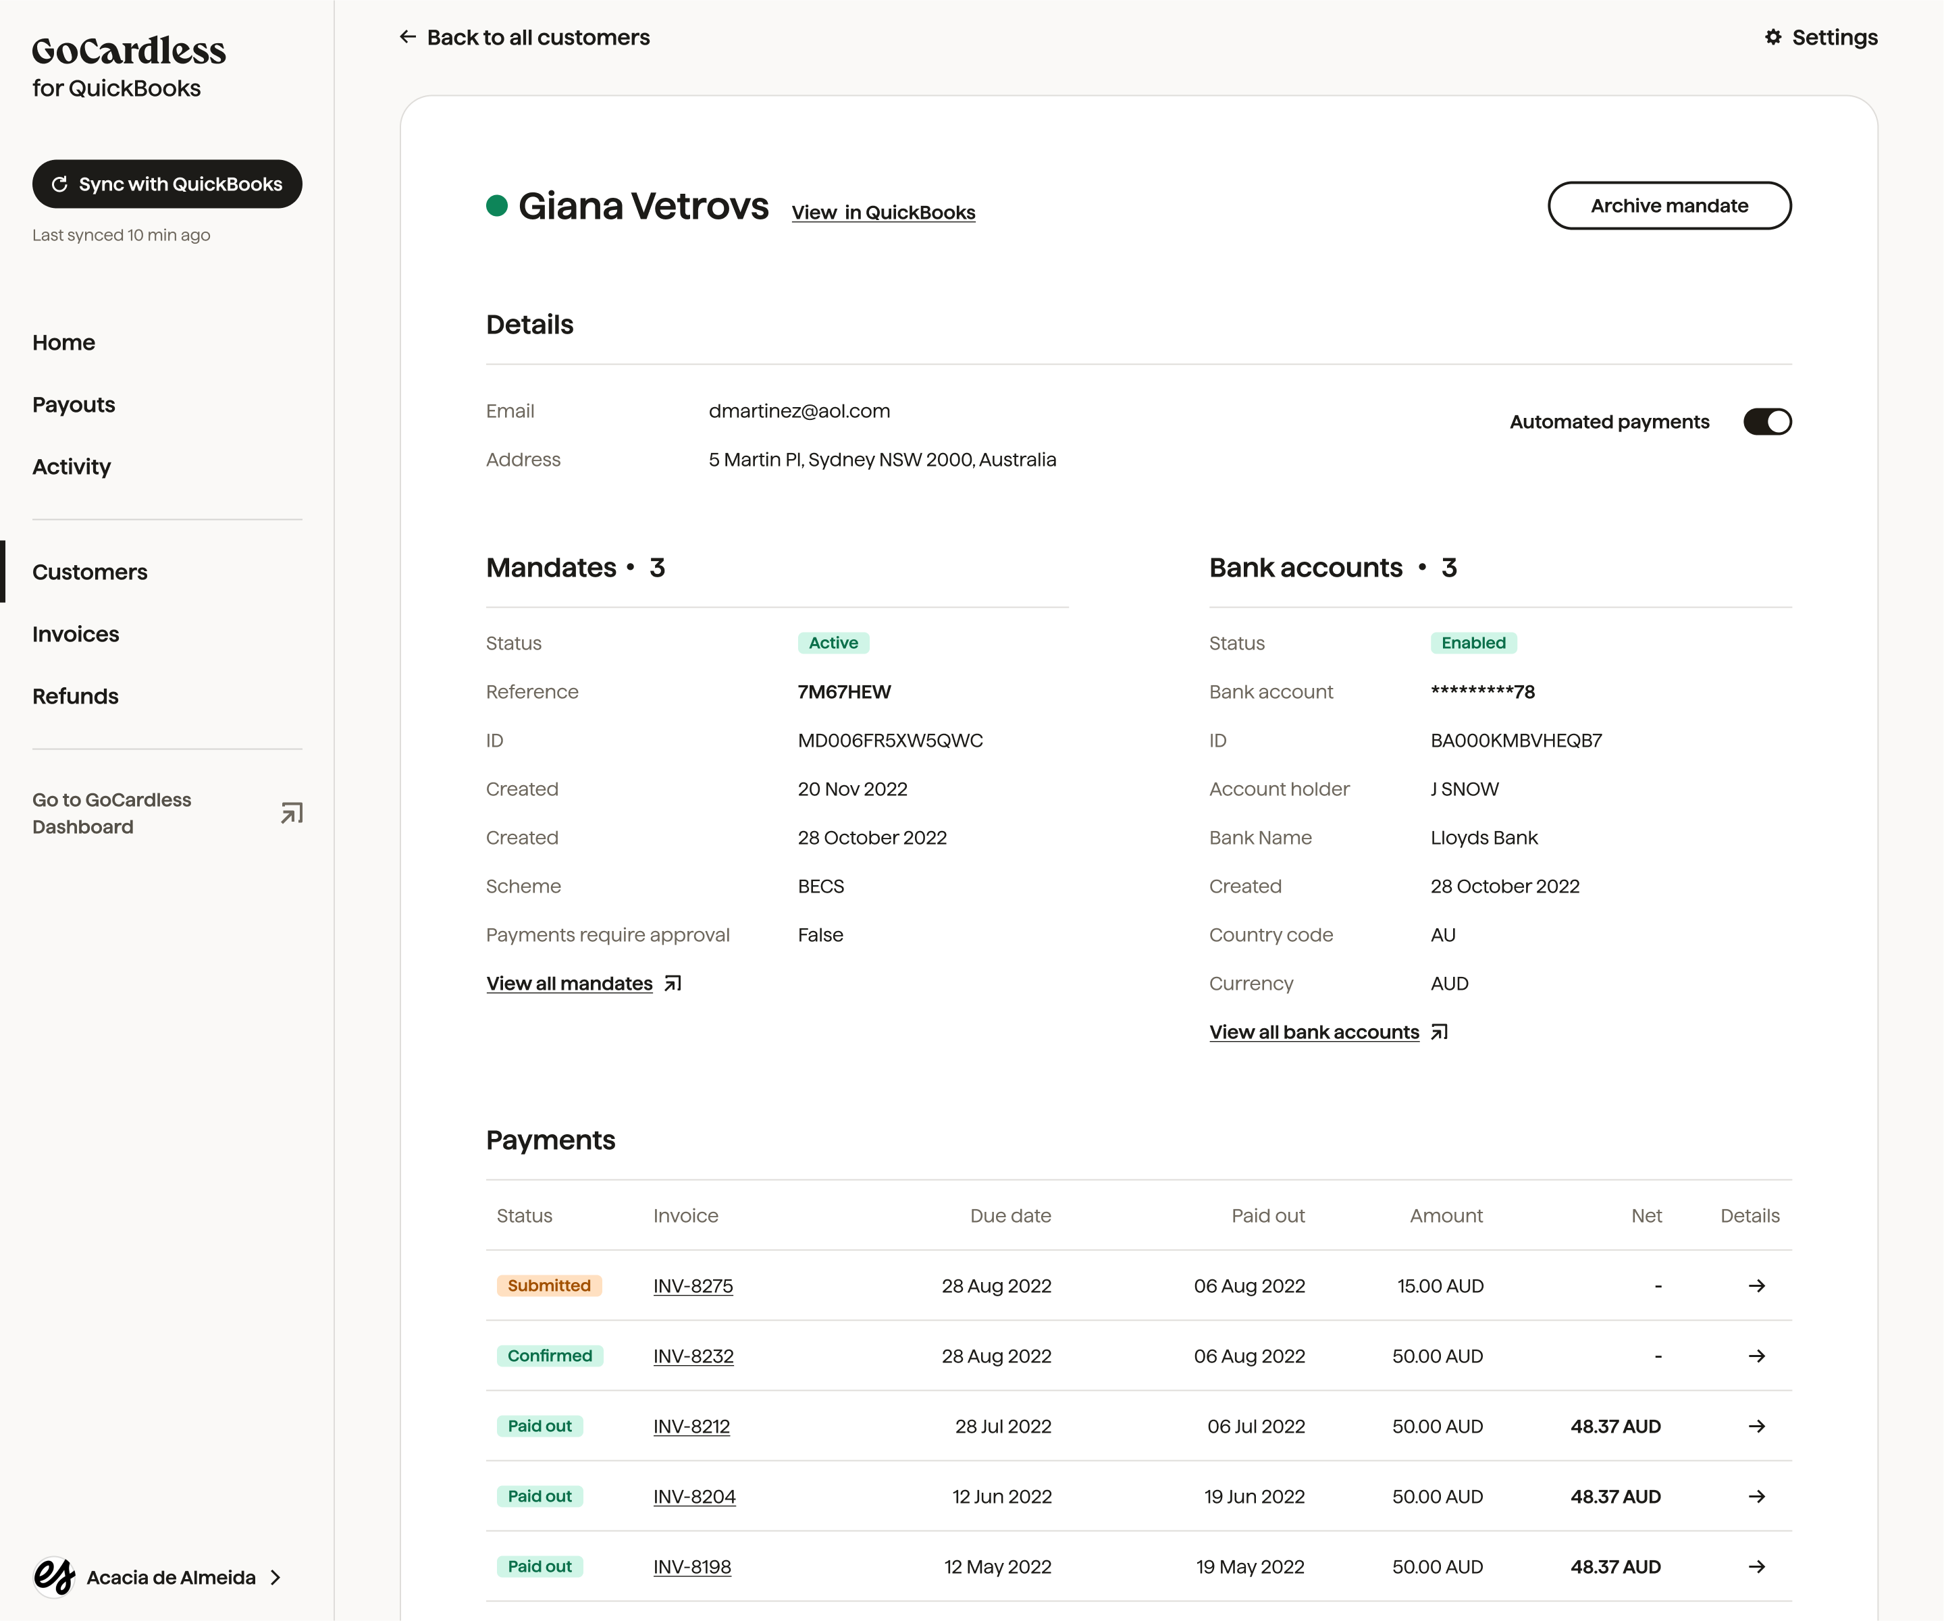Screen dimensions: 1944x1621
Task: Go to the Refunds page
Action: tap(75, 696)
